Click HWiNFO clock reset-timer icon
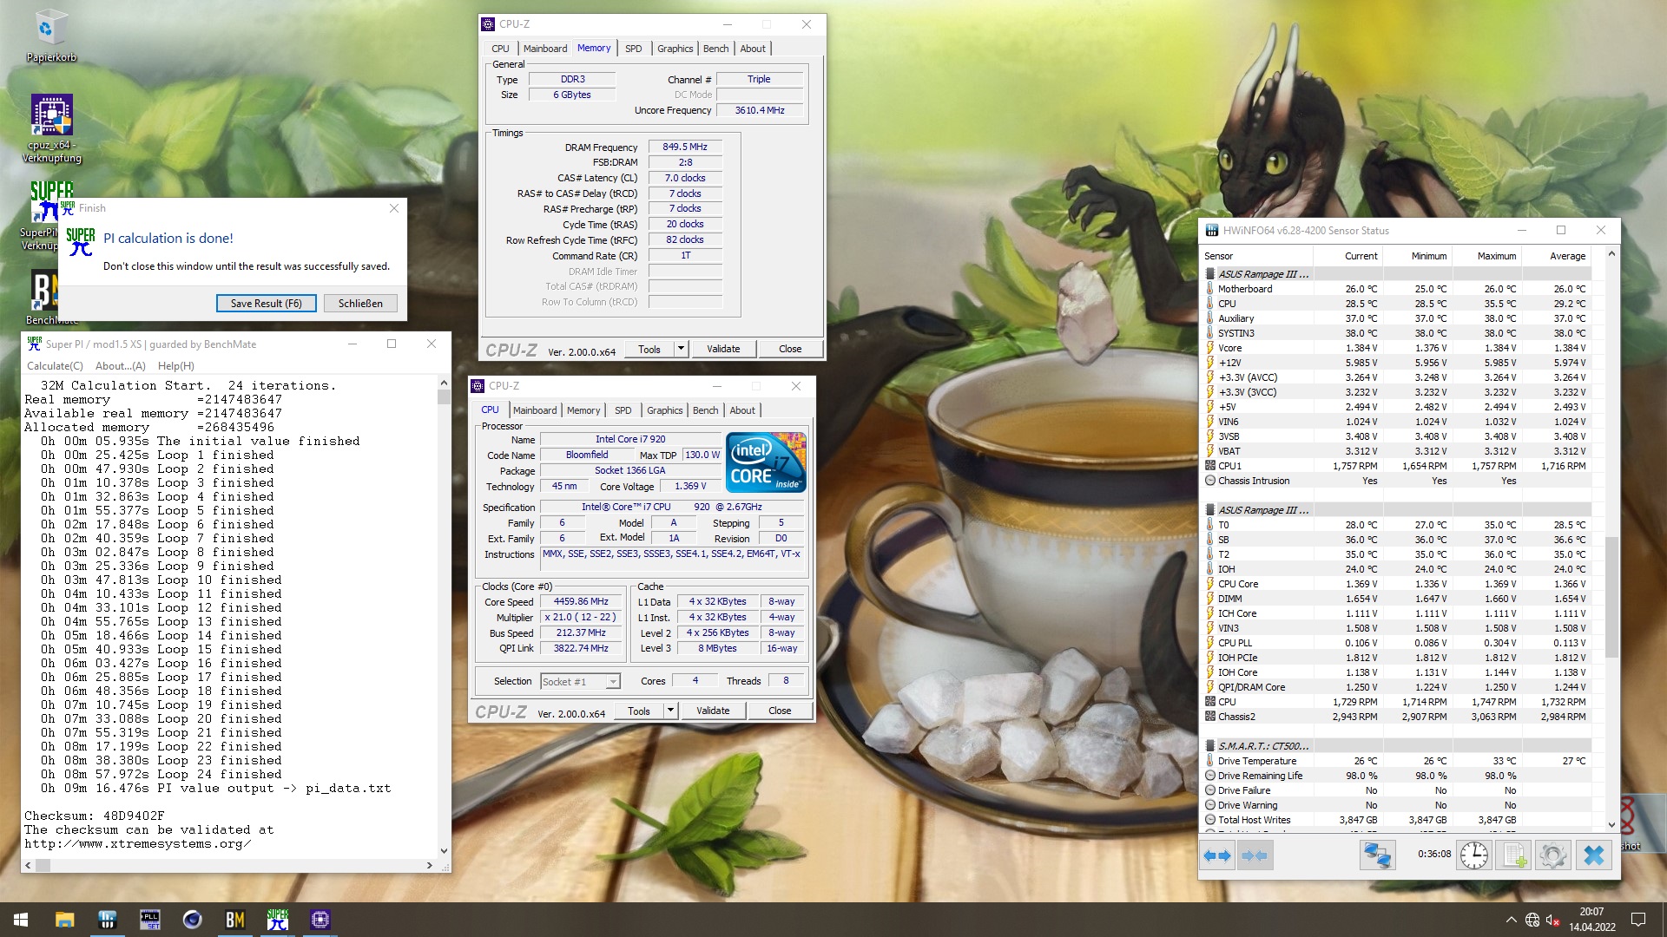 (x=1473, y=855)
